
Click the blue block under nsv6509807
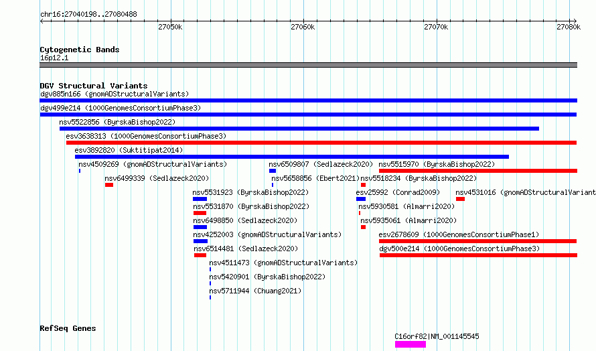273,171
